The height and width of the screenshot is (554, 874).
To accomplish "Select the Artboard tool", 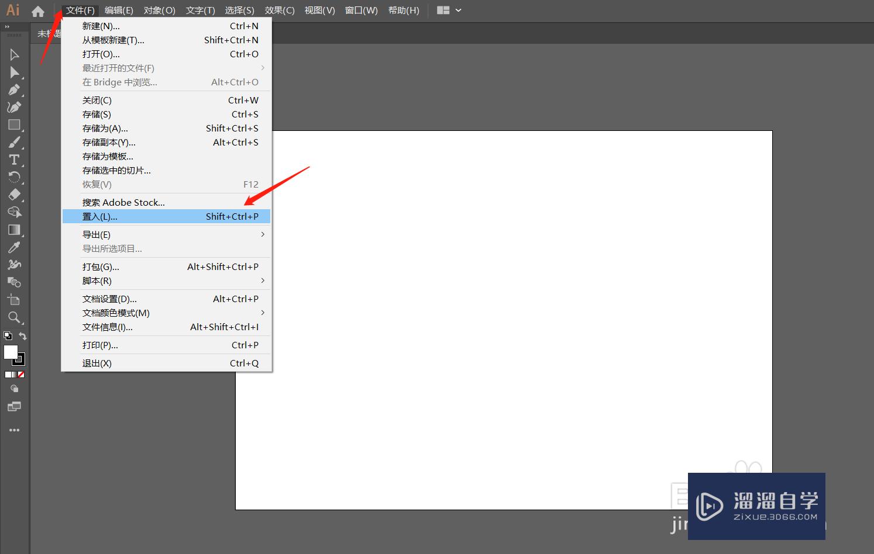I will 15,300.
